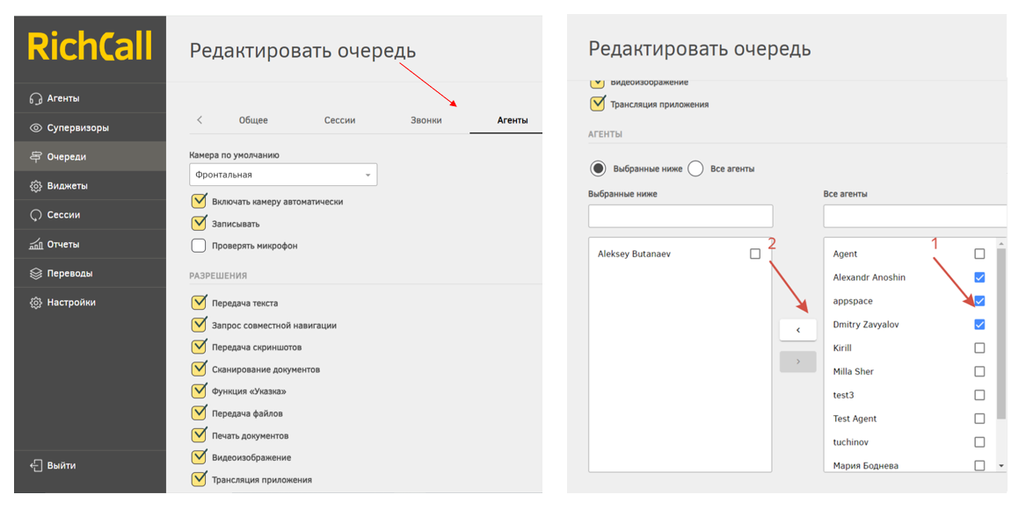Image resolution: width=1026 pixels, height=509 pixels.
Task: Click the disabled > move-right button
Action: click(x=797, y=362)
